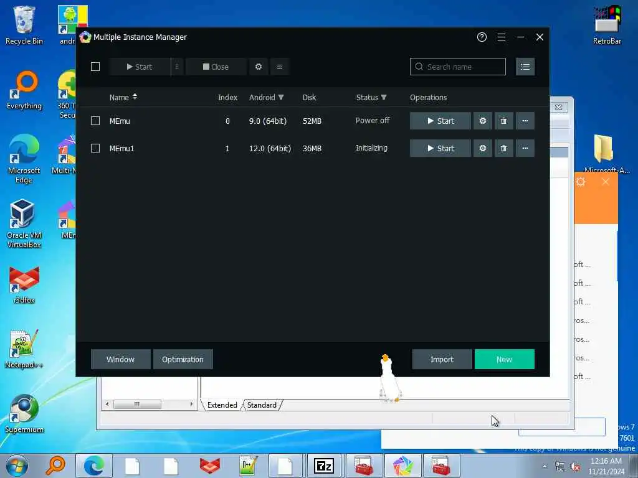Open the settings gear for the MEmu1 row
This screenshot has height=478, width=638.
[x=483, y=148]
